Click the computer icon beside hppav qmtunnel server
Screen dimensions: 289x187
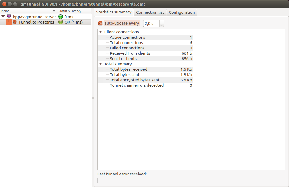click(9, 17)
